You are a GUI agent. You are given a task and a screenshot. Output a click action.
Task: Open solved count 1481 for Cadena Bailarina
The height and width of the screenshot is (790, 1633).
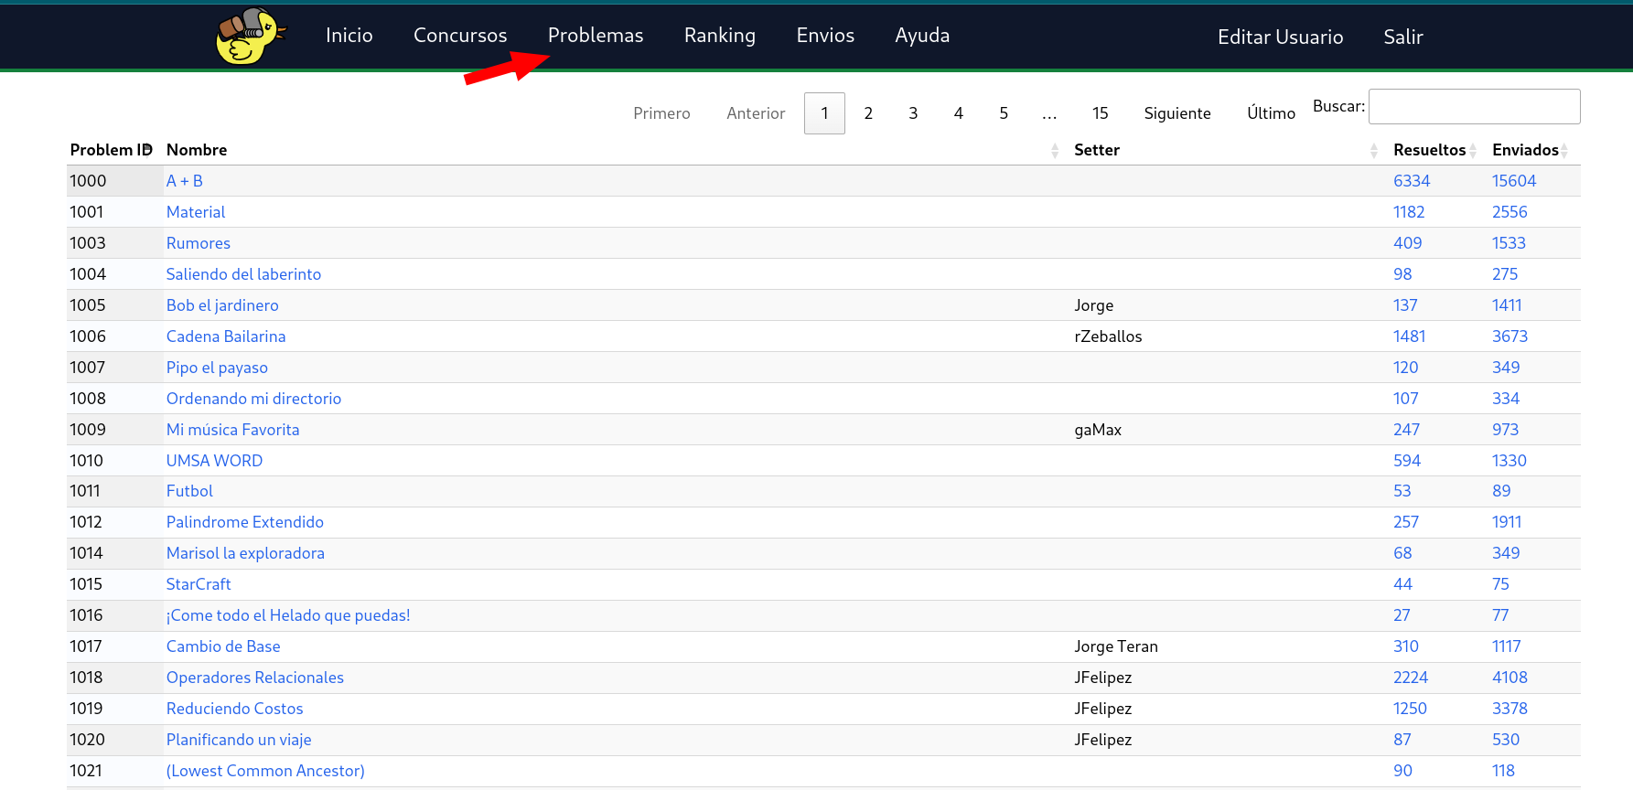[1409, 336]
